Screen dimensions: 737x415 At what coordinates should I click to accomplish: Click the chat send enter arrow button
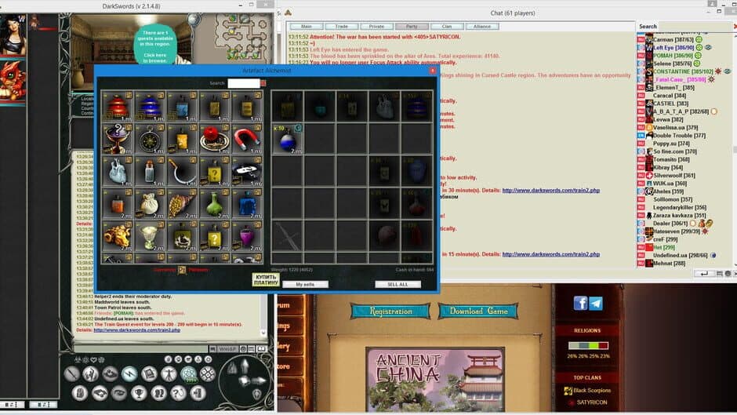[x=704, y=273]
